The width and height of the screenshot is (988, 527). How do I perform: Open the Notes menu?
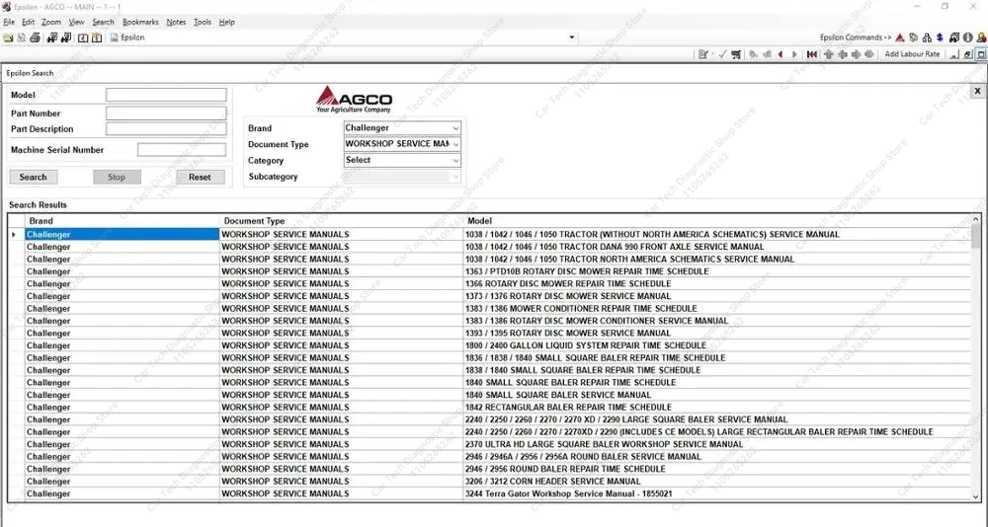tap(176, 22)
